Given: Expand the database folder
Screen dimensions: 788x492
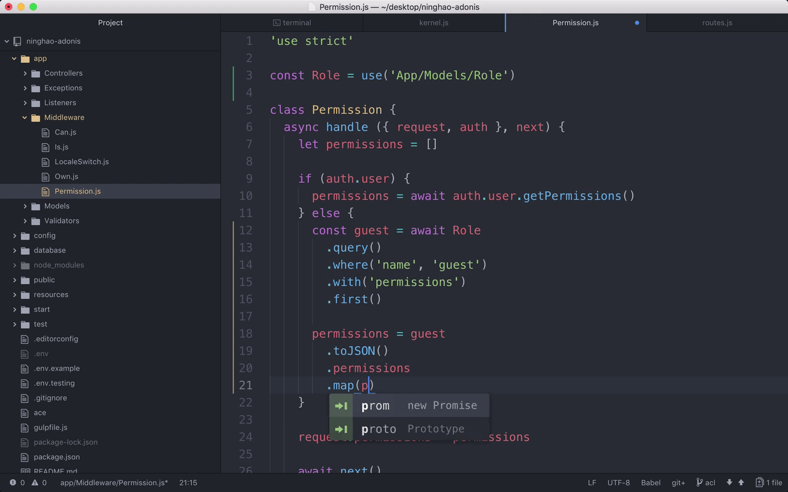Looking at the screenshot, I should 15,250.
